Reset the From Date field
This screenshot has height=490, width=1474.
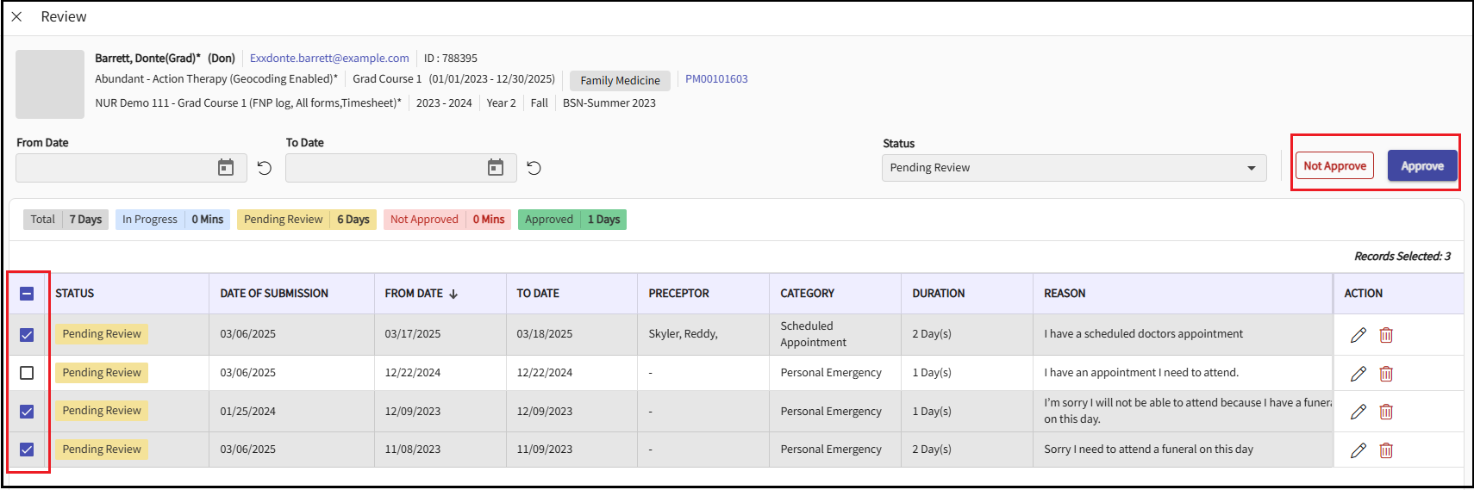click(x=265, y=168)
